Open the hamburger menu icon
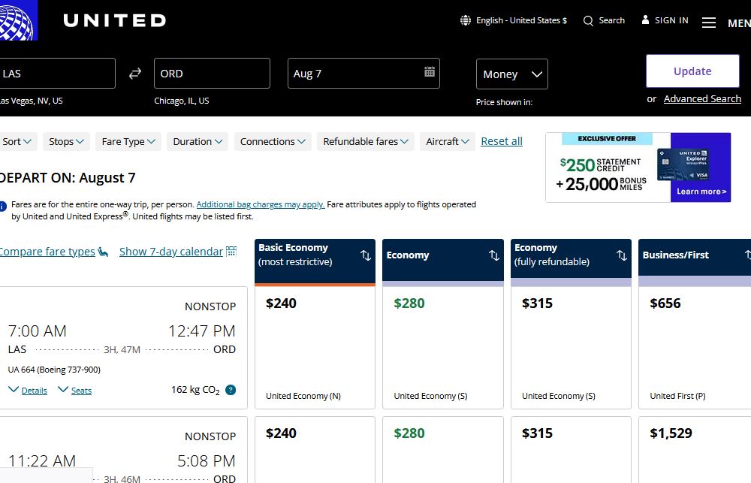751x483 pixels. coord(709,23)
